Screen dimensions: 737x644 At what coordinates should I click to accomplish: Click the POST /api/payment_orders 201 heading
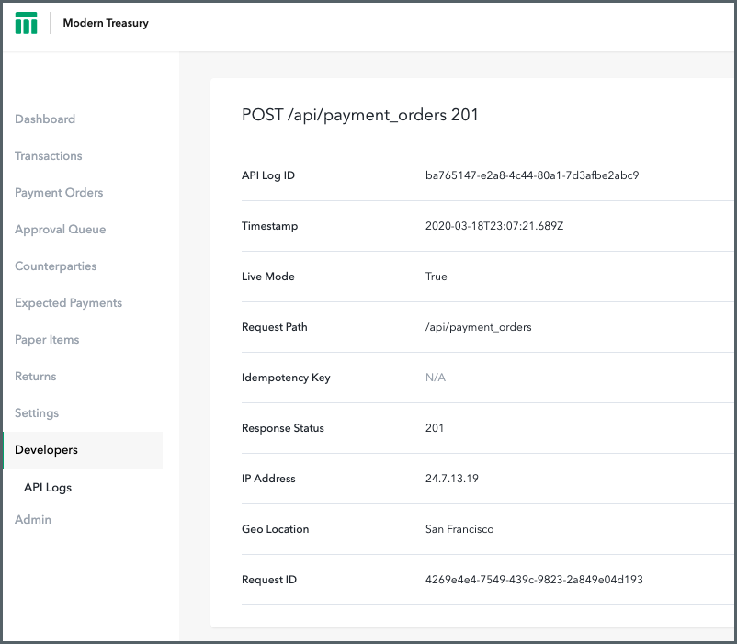(360, 115)
